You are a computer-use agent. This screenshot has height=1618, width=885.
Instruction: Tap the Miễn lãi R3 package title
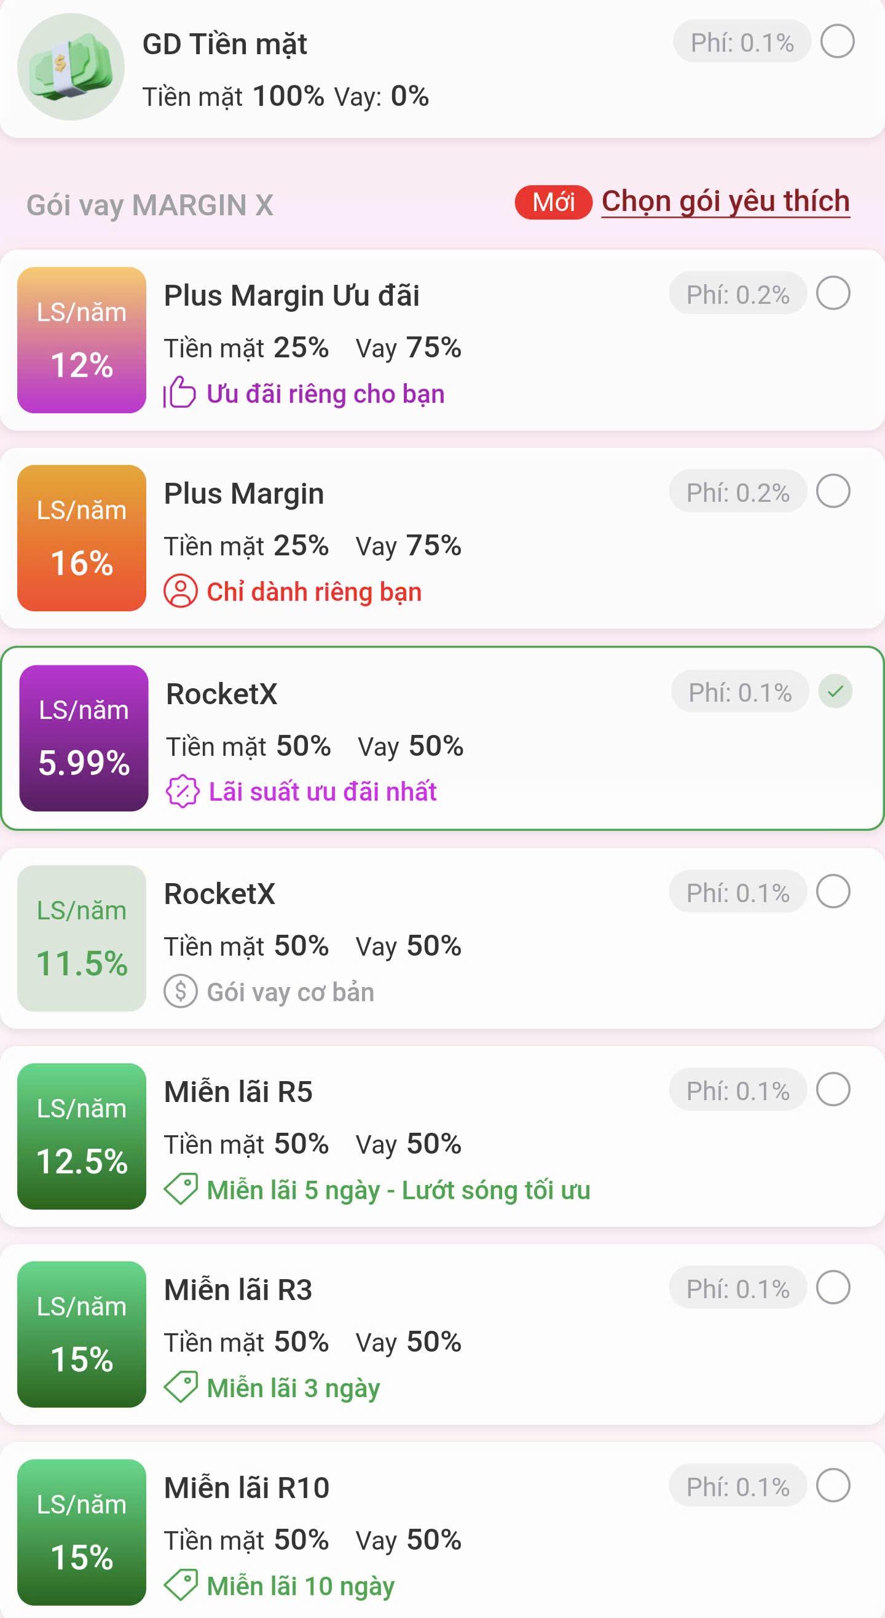coord(238,1290)
